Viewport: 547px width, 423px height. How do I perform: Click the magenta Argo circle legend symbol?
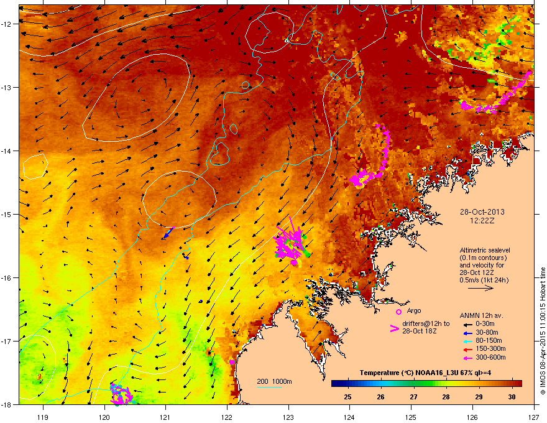pos(398,312)
